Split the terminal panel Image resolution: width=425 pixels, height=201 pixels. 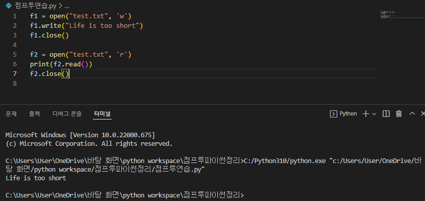[386, 114]
